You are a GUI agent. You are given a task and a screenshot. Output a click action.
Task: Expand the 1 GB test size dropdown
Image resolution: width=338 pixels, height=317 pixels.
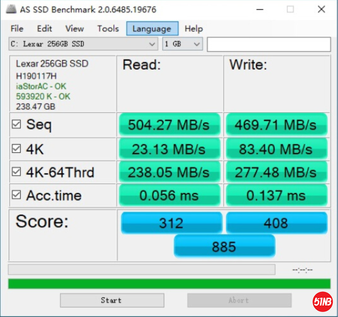click(182, 44)
